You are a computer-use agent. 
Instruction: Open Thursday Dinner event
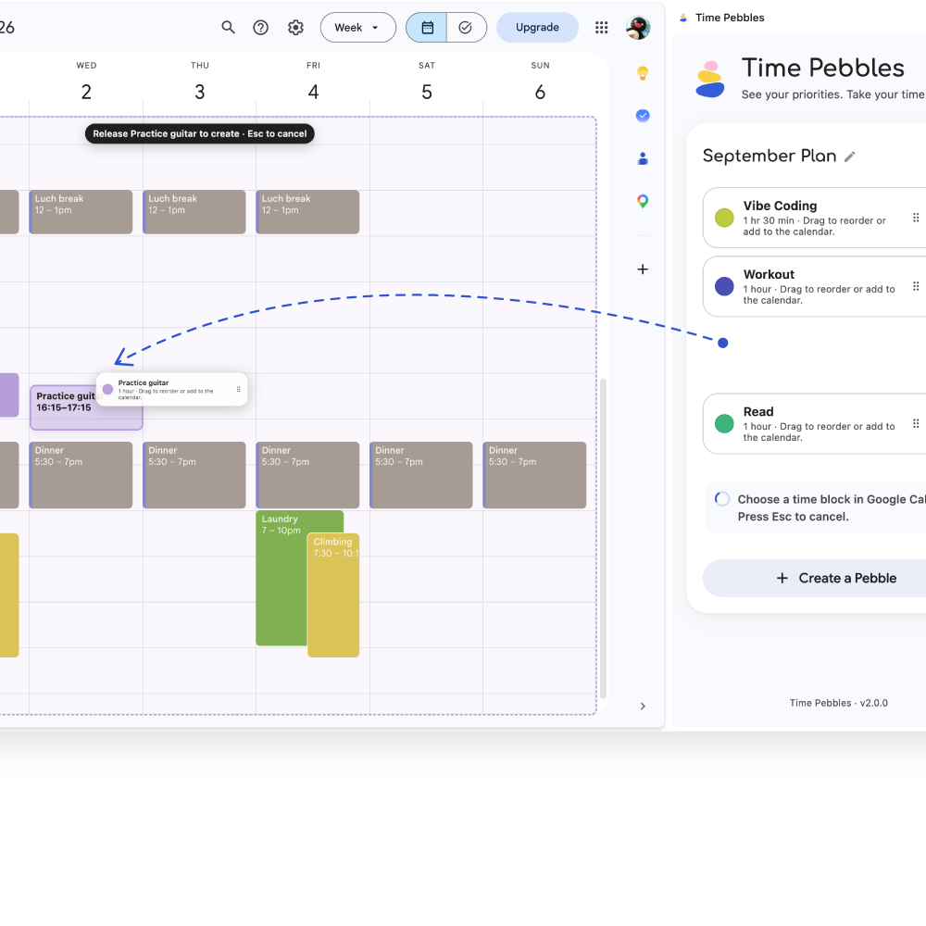point(194,475)
